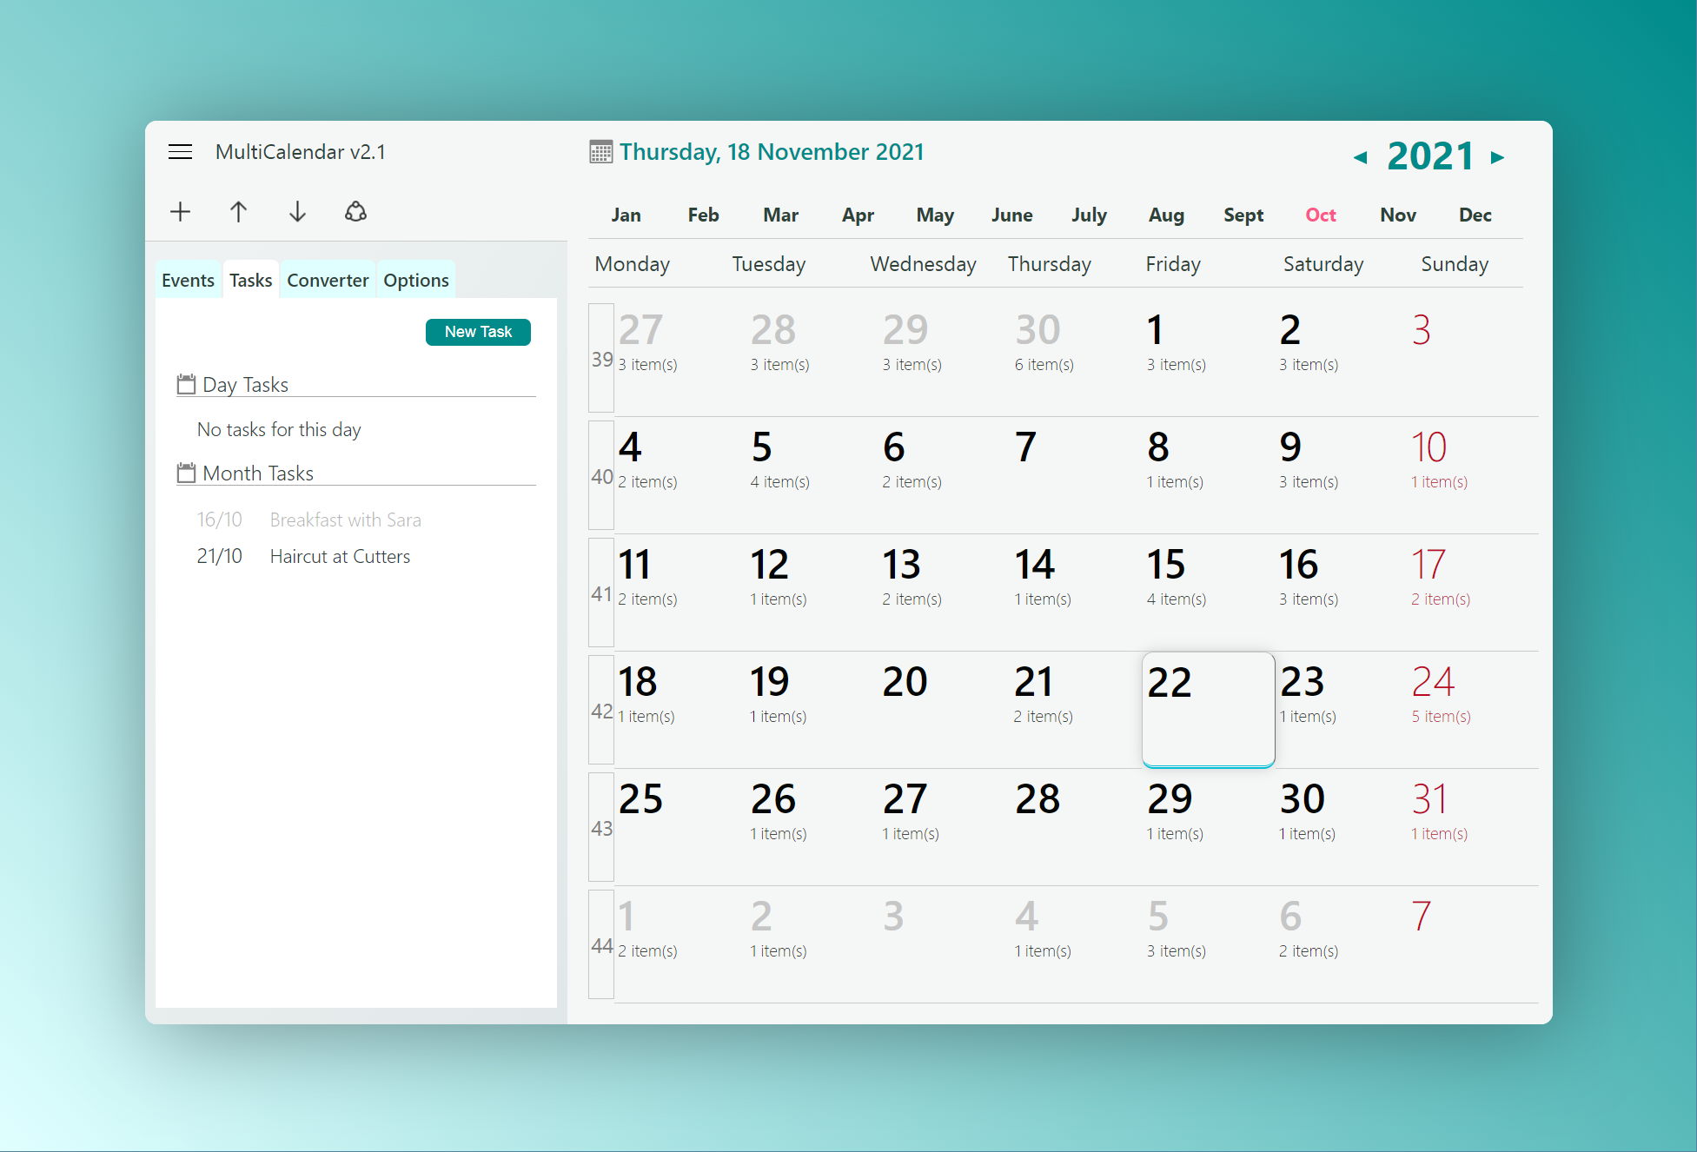Switch to the Events tab
Image resolution: width=1697 pixels, height=1152 pixels.
pyautogui.click(x=188, y=280)
